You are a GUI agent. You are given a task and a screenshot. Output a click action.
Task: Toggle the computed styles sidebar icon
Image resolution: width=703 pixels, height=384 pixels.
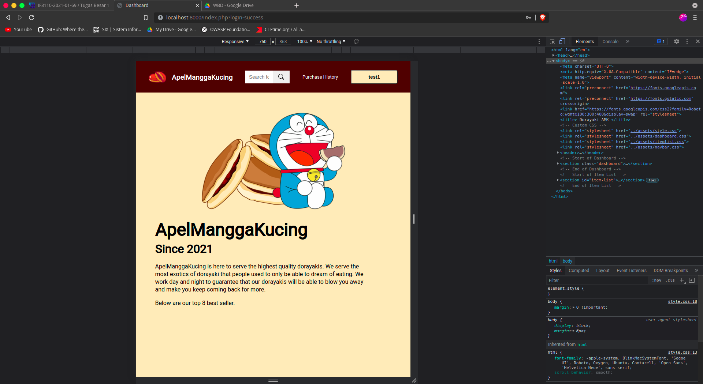692,281
